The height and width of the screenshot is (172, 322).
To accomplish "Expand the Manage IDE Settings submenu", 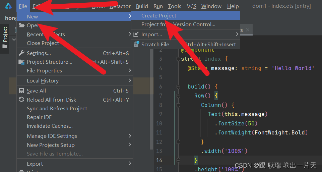I will pyautogui.click(x=130, y=136).
